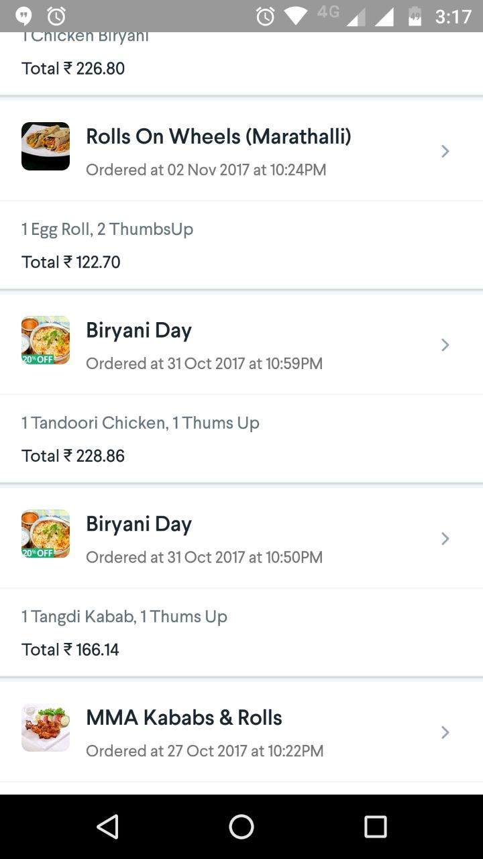Expand Biryani Day 10:50PM order chevron
Viewport: 483px width, 859px height.
pos(445,539)
